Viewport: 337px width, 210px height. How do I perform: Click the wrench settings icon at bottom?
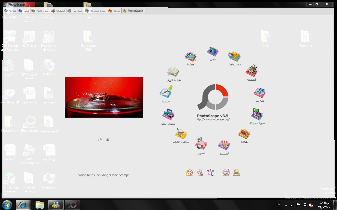[200, 173]
